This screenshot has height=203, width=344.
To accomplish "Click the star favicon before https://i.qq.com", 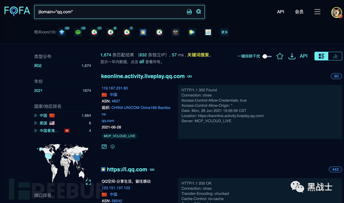I will coord(103,170).
